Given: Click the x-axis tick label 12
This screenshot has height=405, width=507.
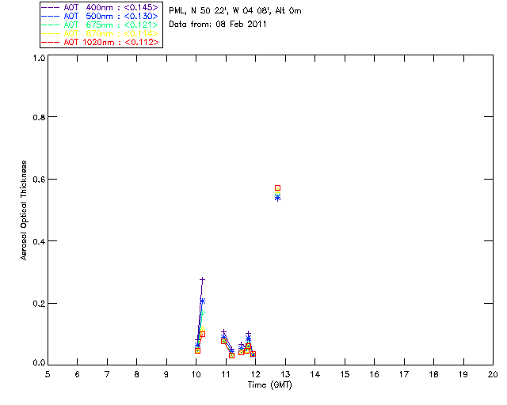Looking at the screenshot, I should 255,374.
